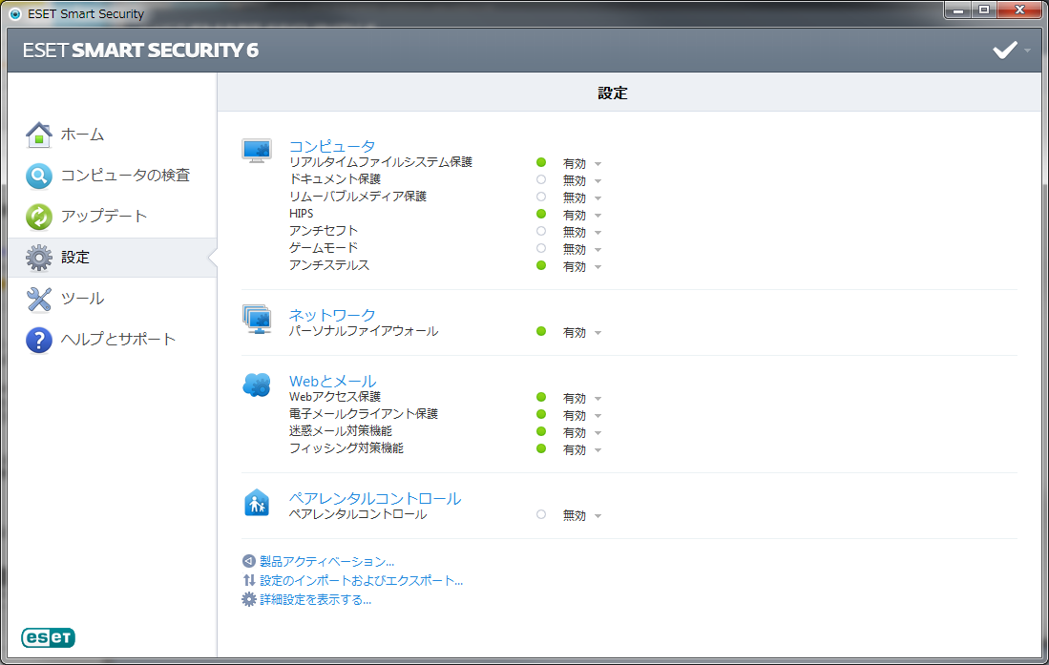Open 有効 dropdown for パーソナルファイアウォール
Screen dimensions: 1049x665
point(582,332)
